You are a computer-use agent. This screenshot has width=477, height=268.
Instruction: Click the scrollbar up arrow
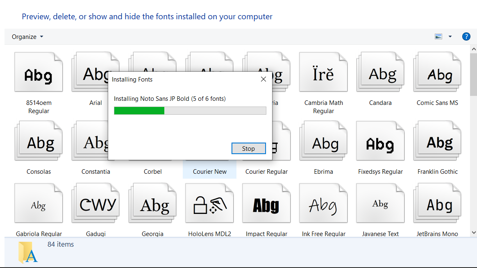pyautogui.click(x=474, y=49)
